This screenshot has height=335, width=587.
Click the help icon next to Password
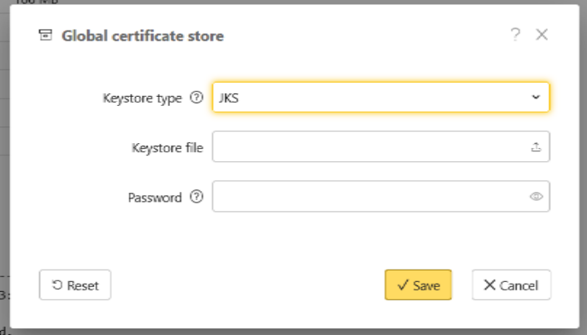pos(196,198)
